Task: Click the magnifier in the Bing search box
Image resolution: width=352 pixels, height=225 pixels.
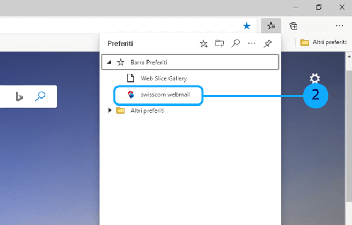Action: 40,96
